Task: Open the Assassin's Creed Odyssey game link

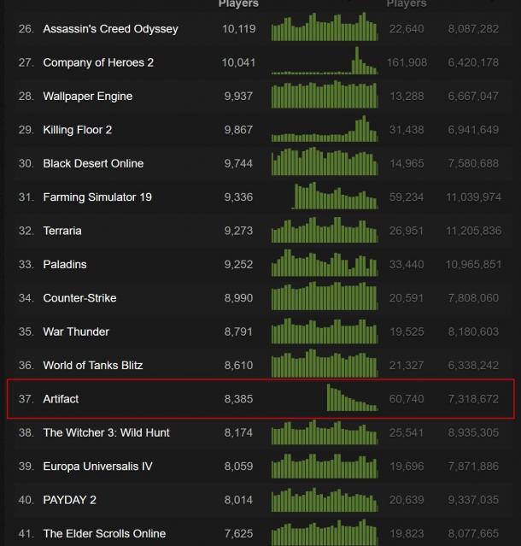Action: click(x=110, y=29)
